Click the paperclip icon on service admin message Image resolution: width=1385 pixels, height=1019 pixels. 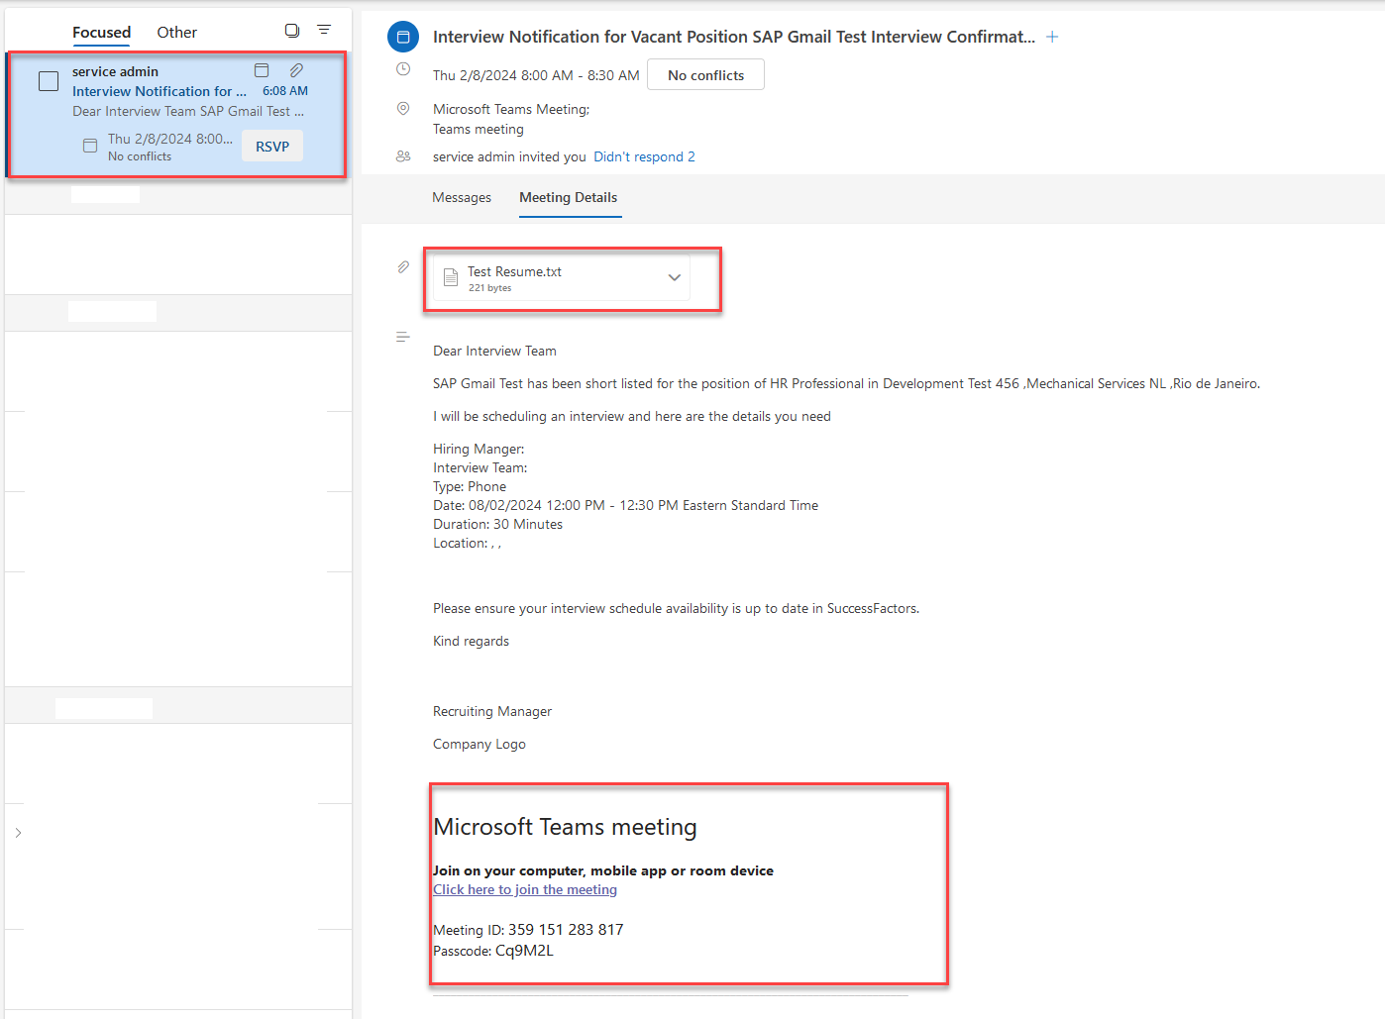(x=296, y=70)
